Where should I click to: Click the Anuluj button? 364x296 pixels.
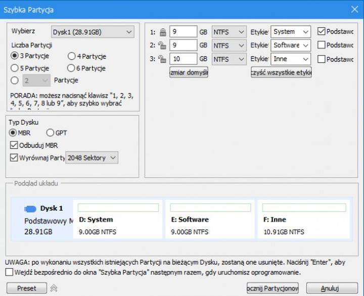pyautogui.click(x=329, y=288)
